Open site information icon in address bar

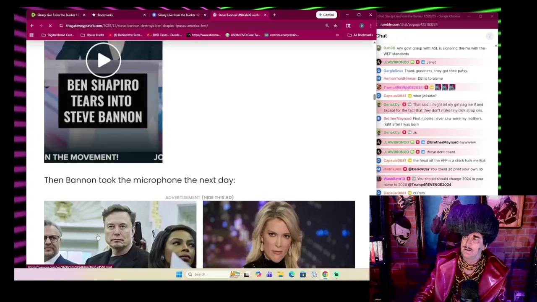pos(61,26)
